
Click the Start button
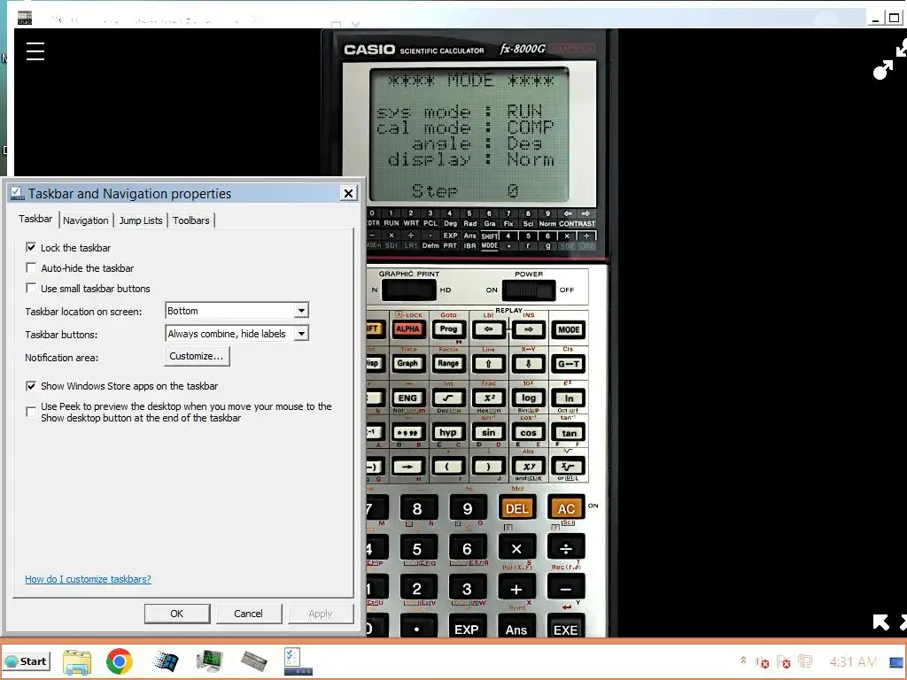[x=27, y=661]
